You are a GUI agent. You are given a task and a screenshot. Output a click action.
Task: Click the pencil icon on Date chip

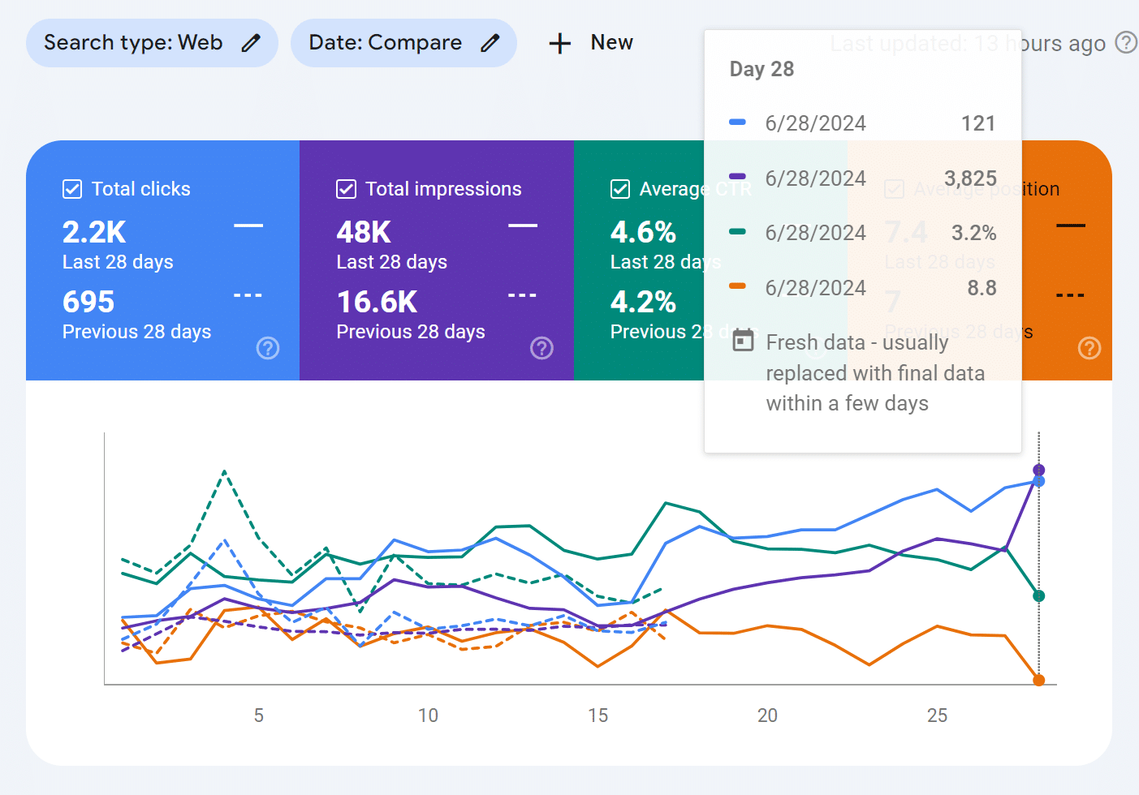point(490,43)
